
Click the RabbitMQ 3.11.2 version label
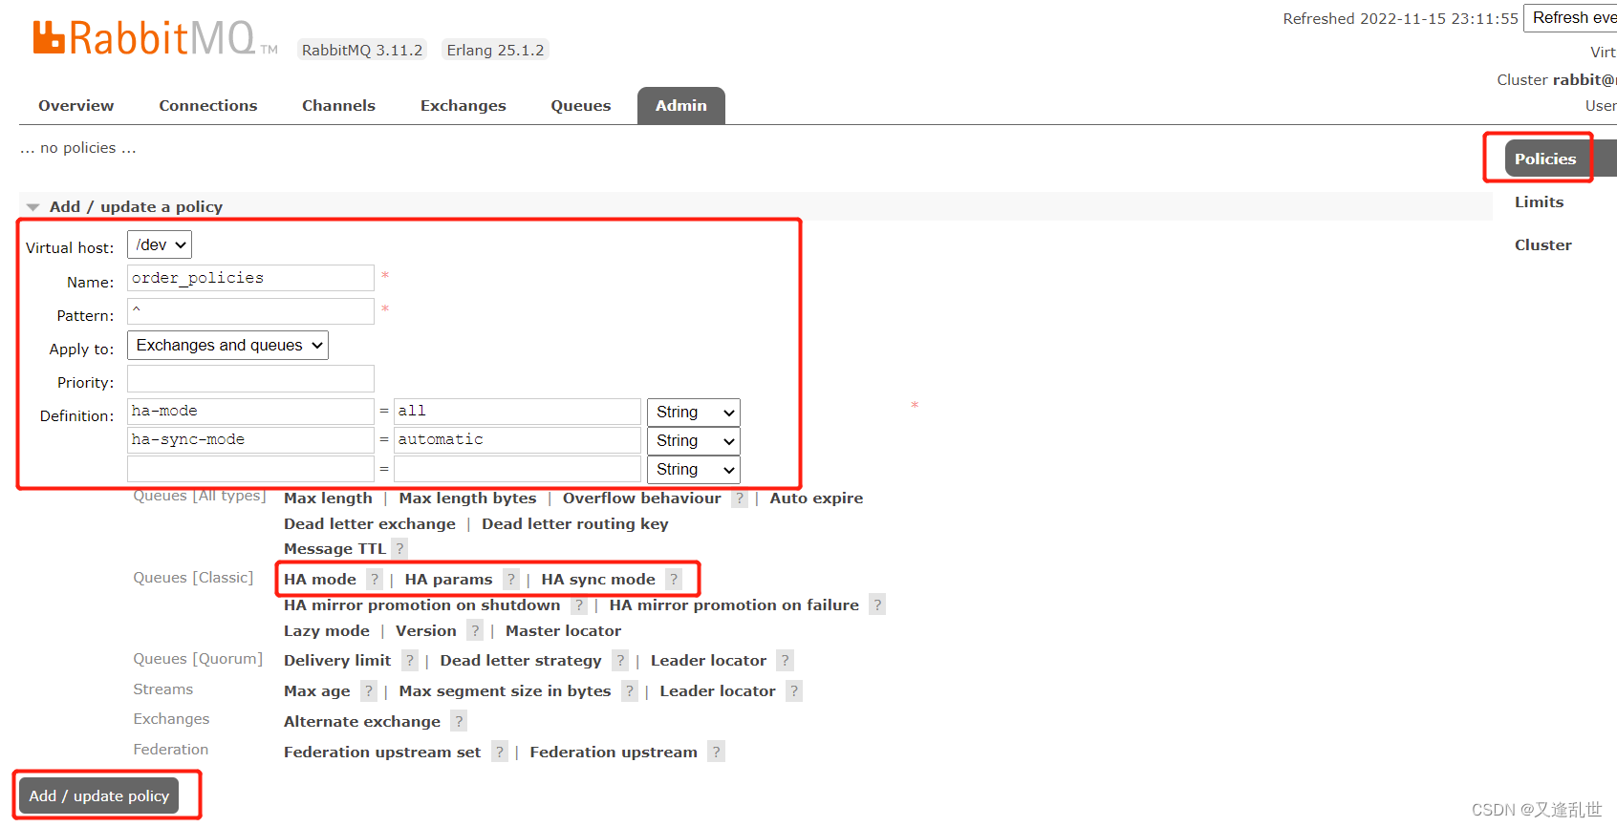click(362, 51)
